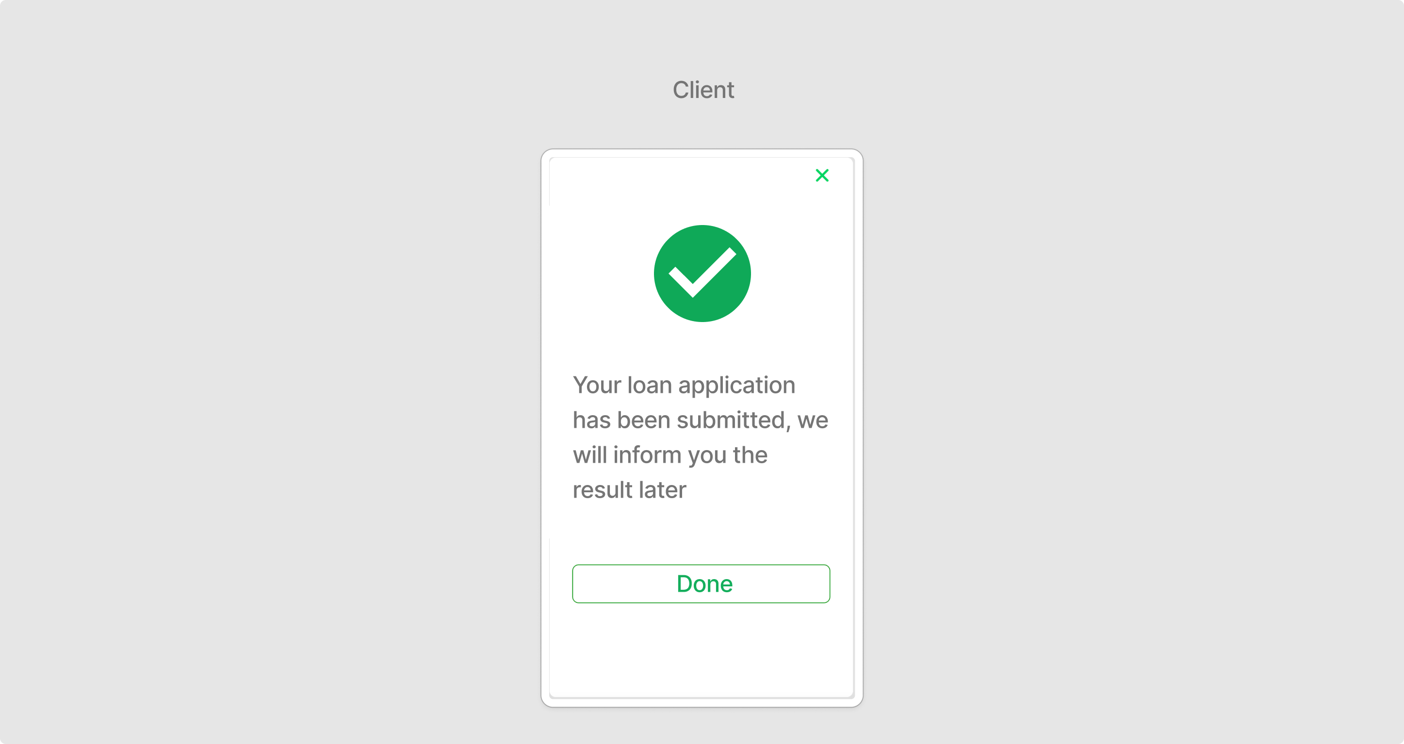Click "has been submitted, we" text line

coord(701,420)
